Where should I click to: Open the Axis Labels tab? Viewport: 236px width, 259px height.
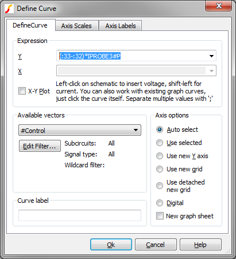click(121, 26)
